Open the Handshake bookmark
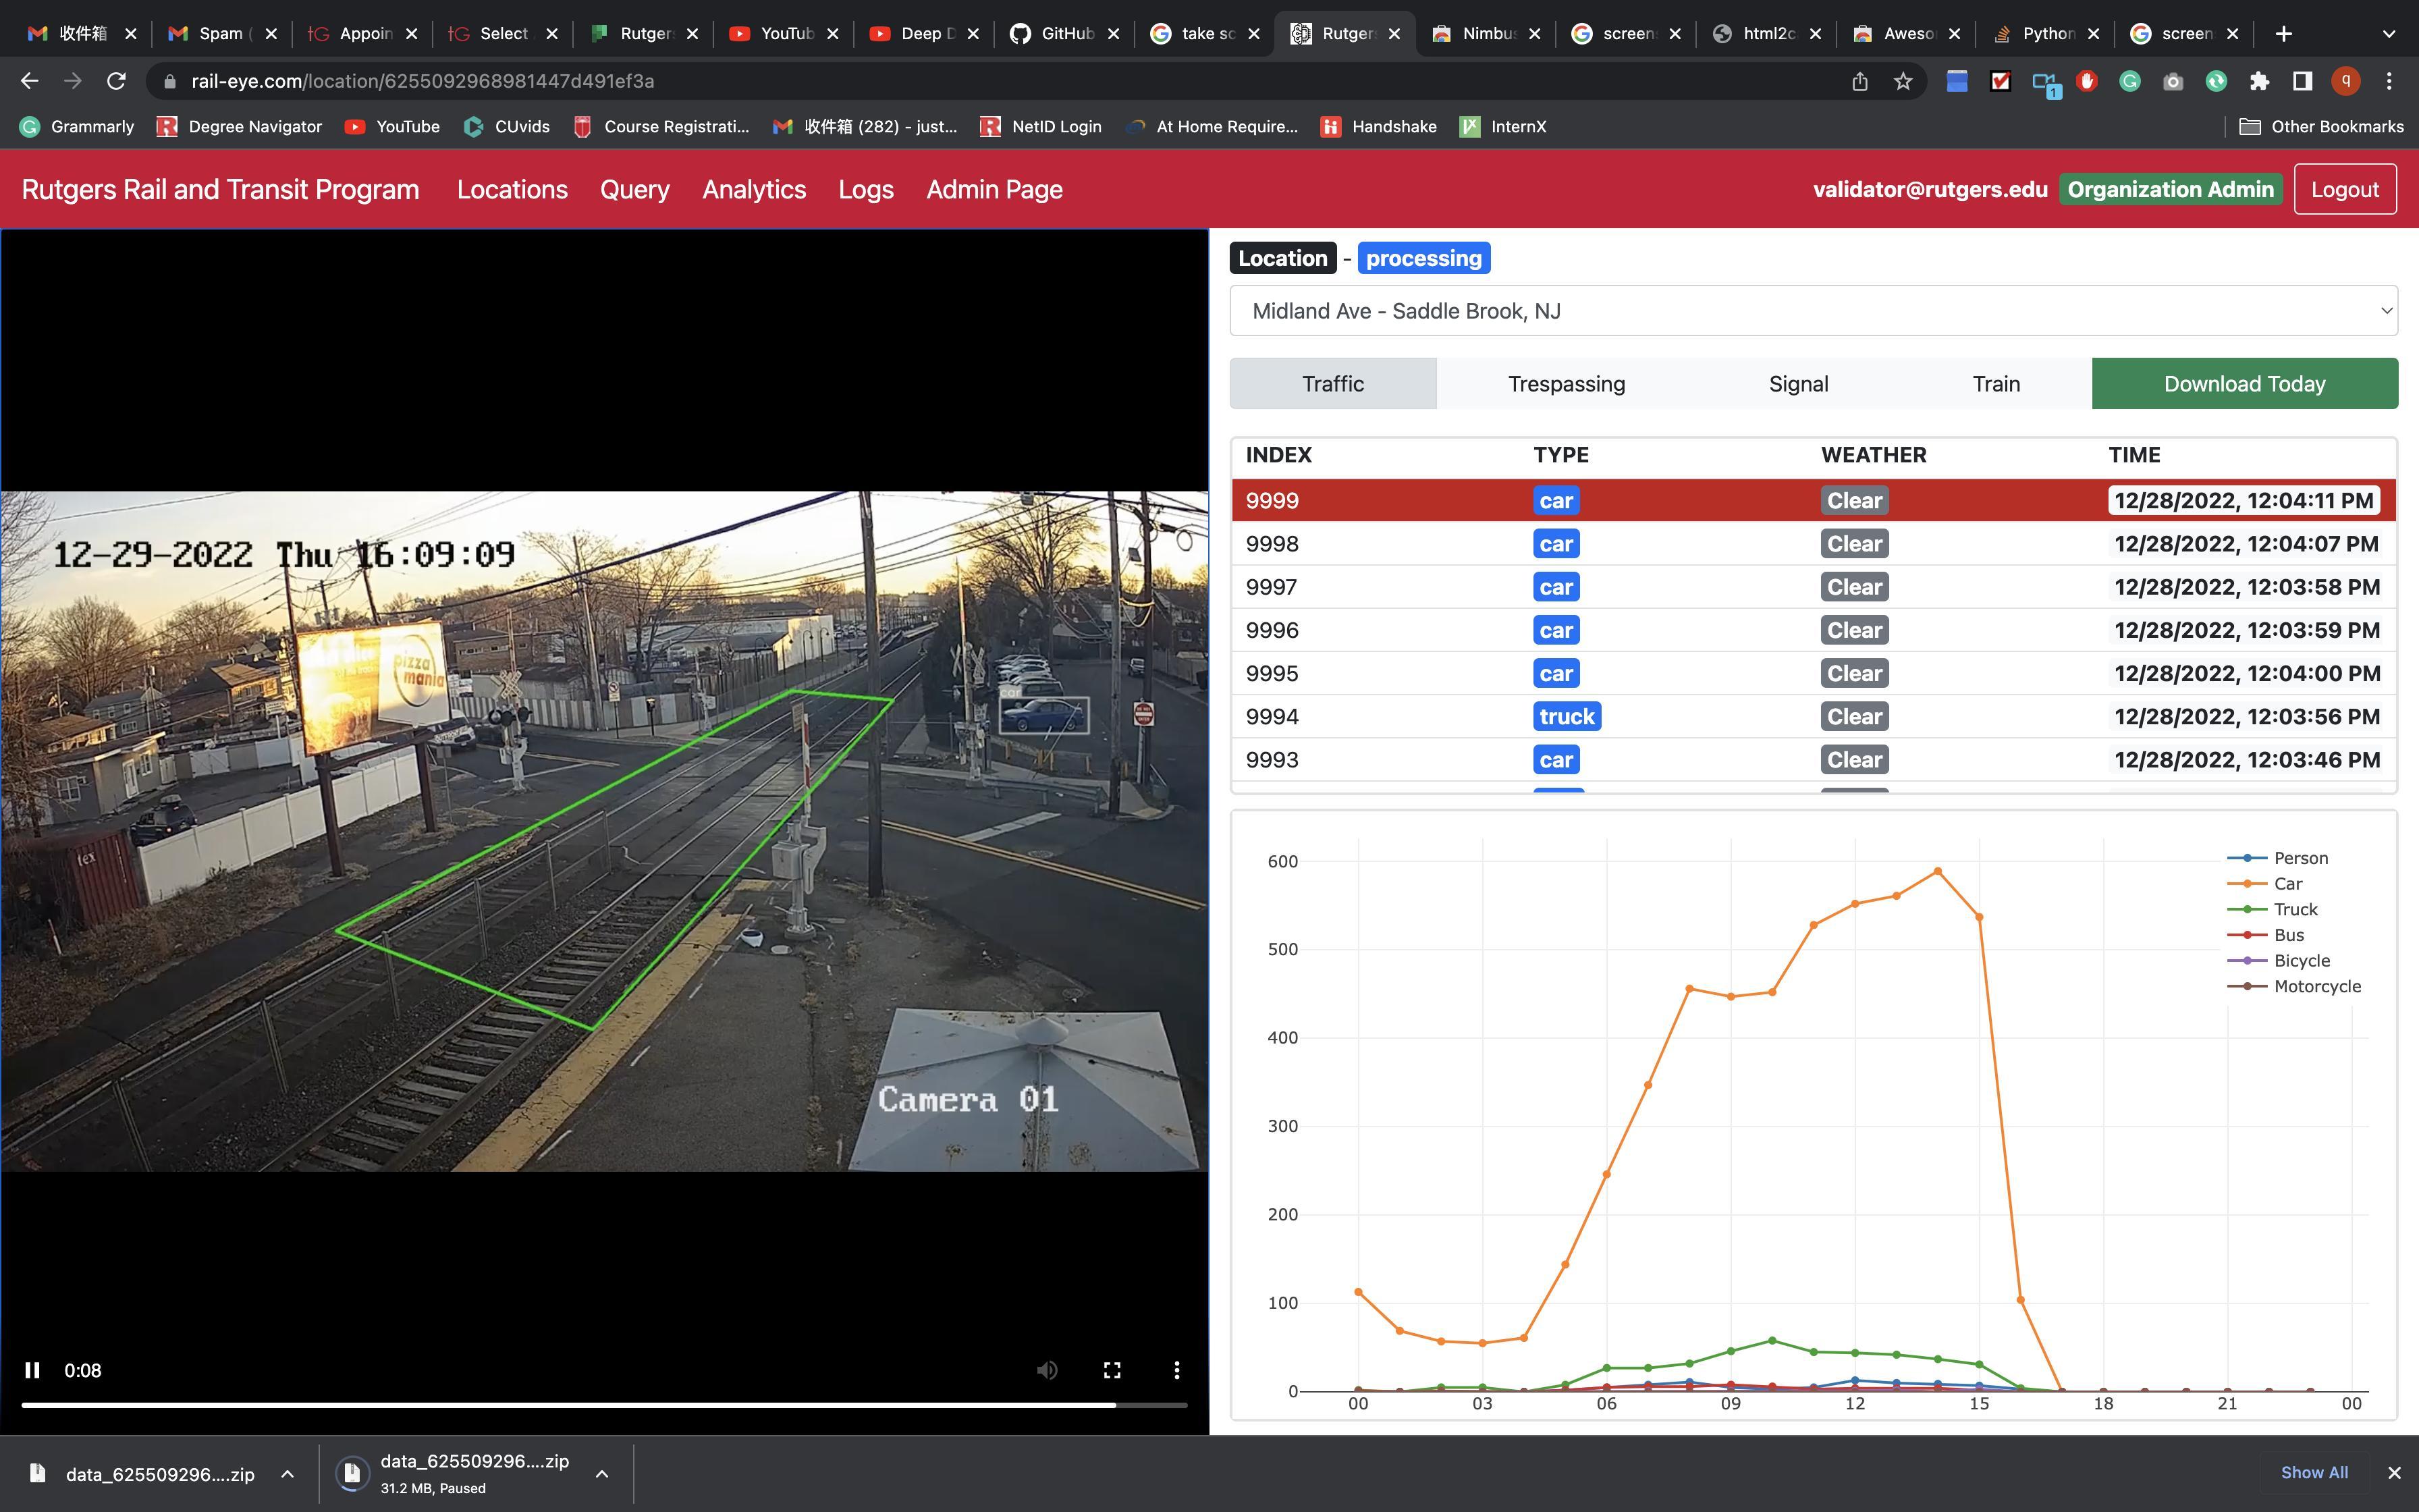This screenshot has width=2419, height=1512. pos(1378,127)
